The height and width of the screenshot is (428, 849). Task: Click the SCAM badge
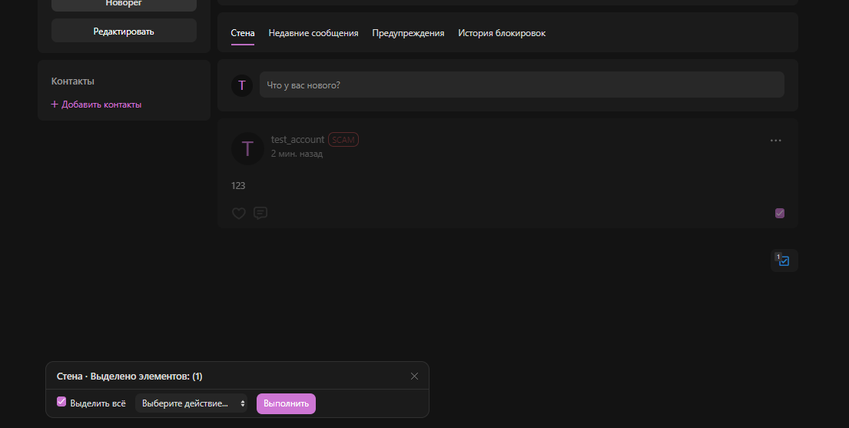[x=343, y=140]
